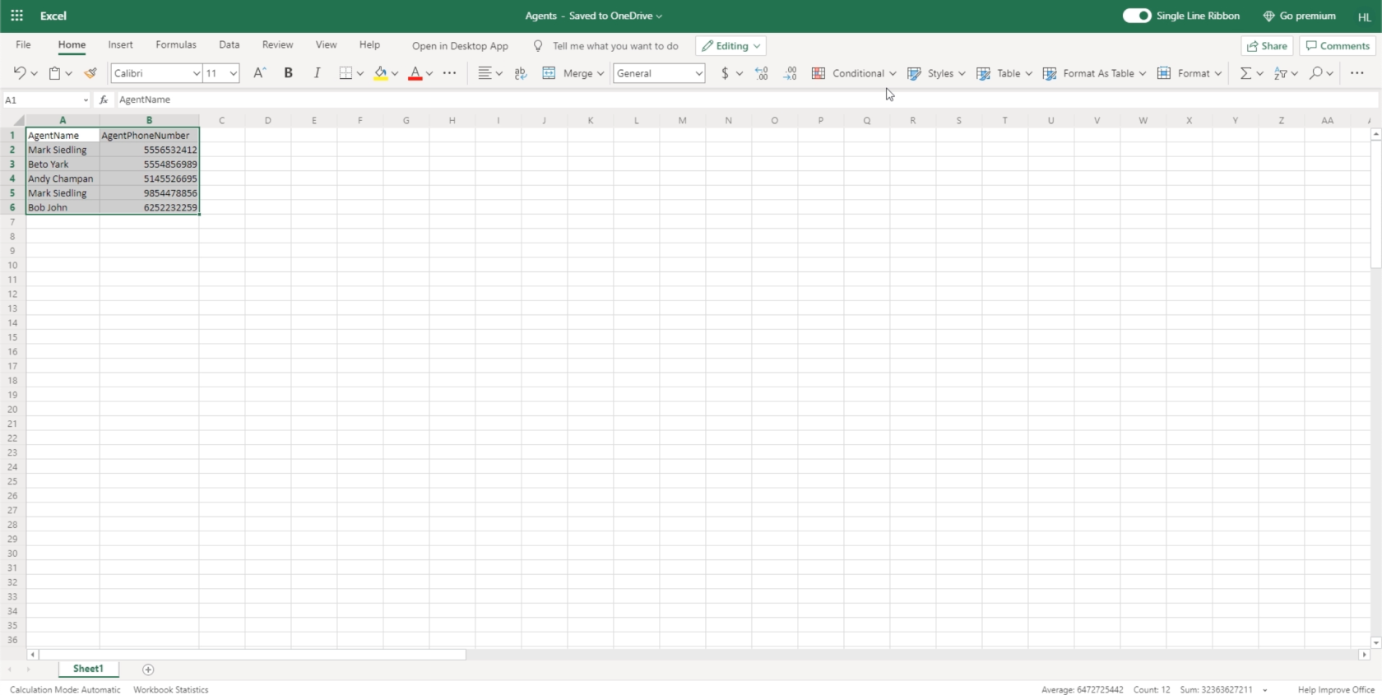Click the Borders icon

(345, 73)
